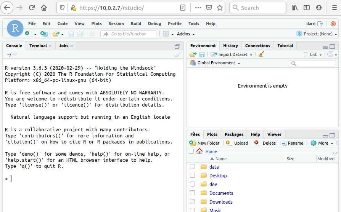Open Firefox account icon
Screen dimensions: 341x212
click(x=319, y=8)
